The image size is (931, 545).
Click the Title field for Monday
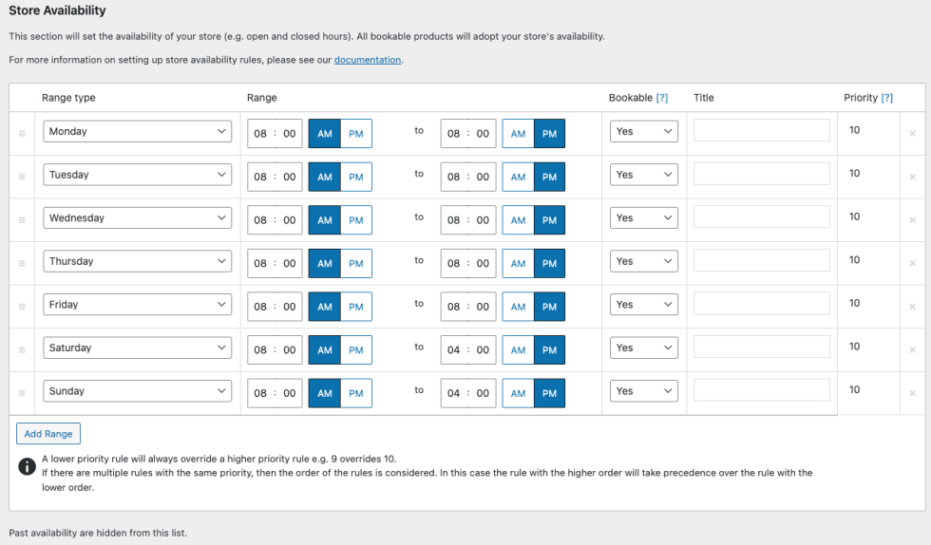click(762, 131)
